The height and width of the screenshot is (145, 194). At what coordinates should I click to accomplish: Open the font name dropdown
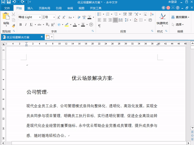tap(40, 17)
